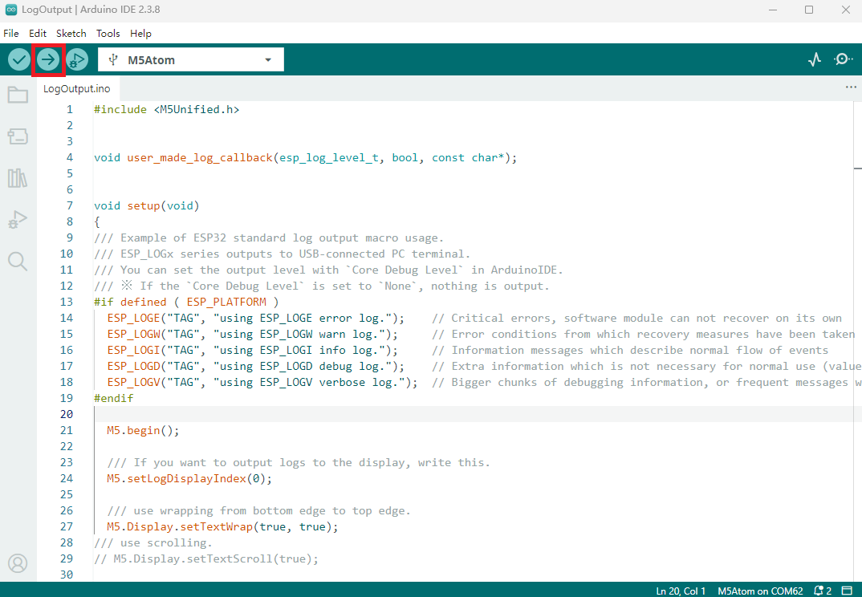Click the Verify sketch checkmark button
Viewport: 862px width, 597px height.
(19, 59)
